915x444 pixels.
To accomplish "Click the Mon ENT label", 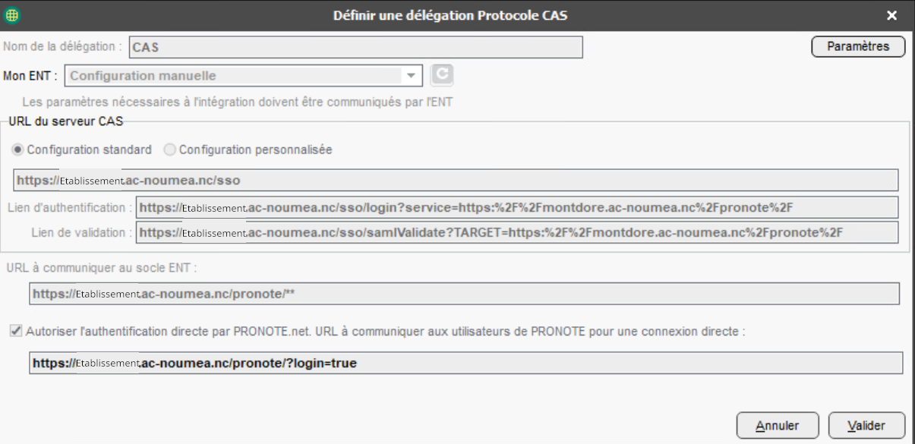I will 30,76.
